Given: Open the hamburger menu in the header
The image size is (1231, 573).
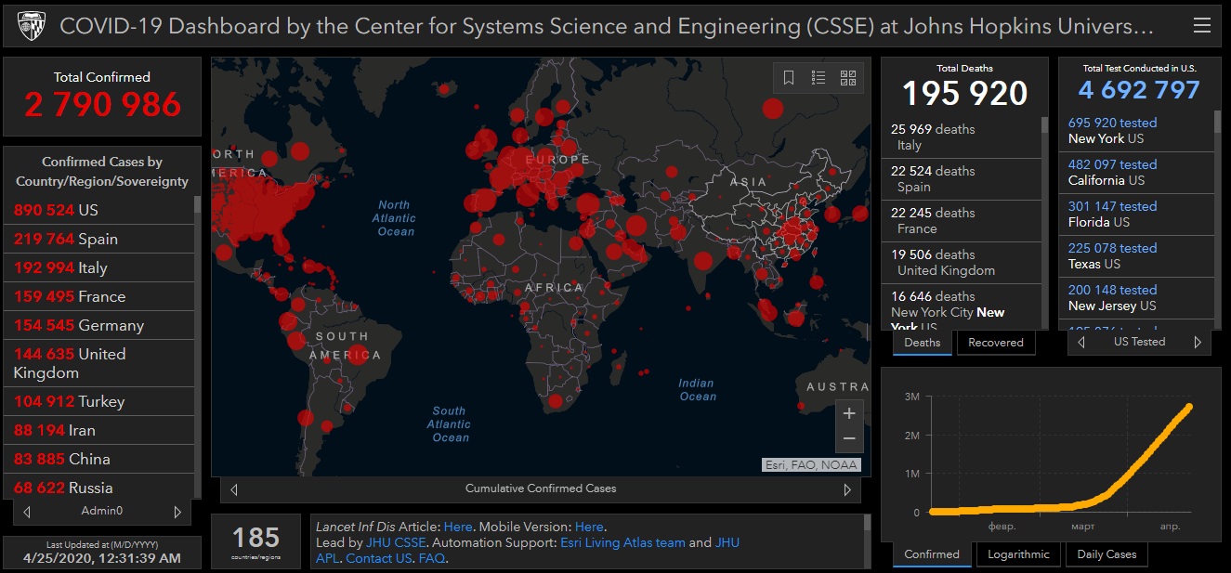Looking at the screenshot, I should [1202, 26].
